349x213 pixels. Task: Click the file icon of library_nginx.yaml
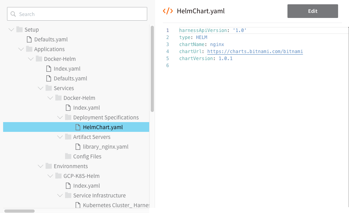point(78,147)
